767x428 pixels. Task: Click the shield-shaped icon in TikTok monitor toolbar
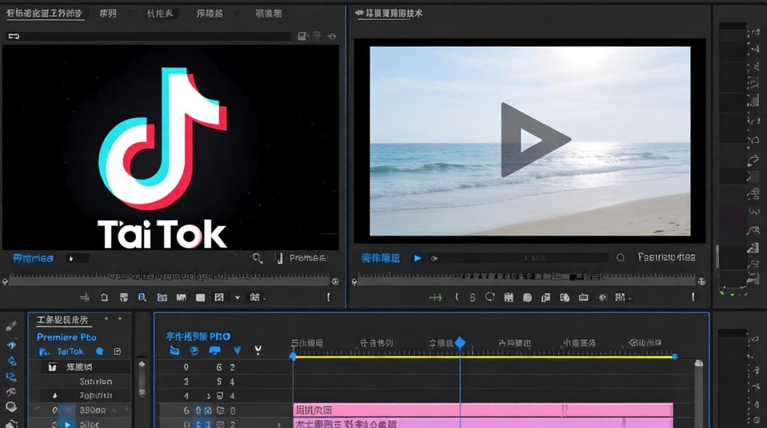click(x=123, y=297)
